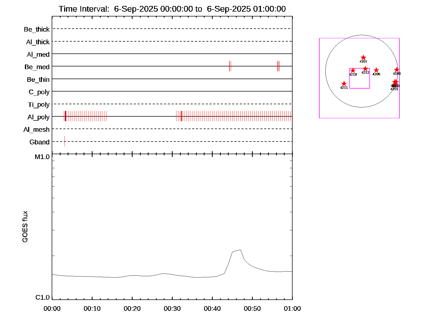Click the vertical GOES flux axis title
433x324 pixels.
pyautogui.click(x=25, y=227)
